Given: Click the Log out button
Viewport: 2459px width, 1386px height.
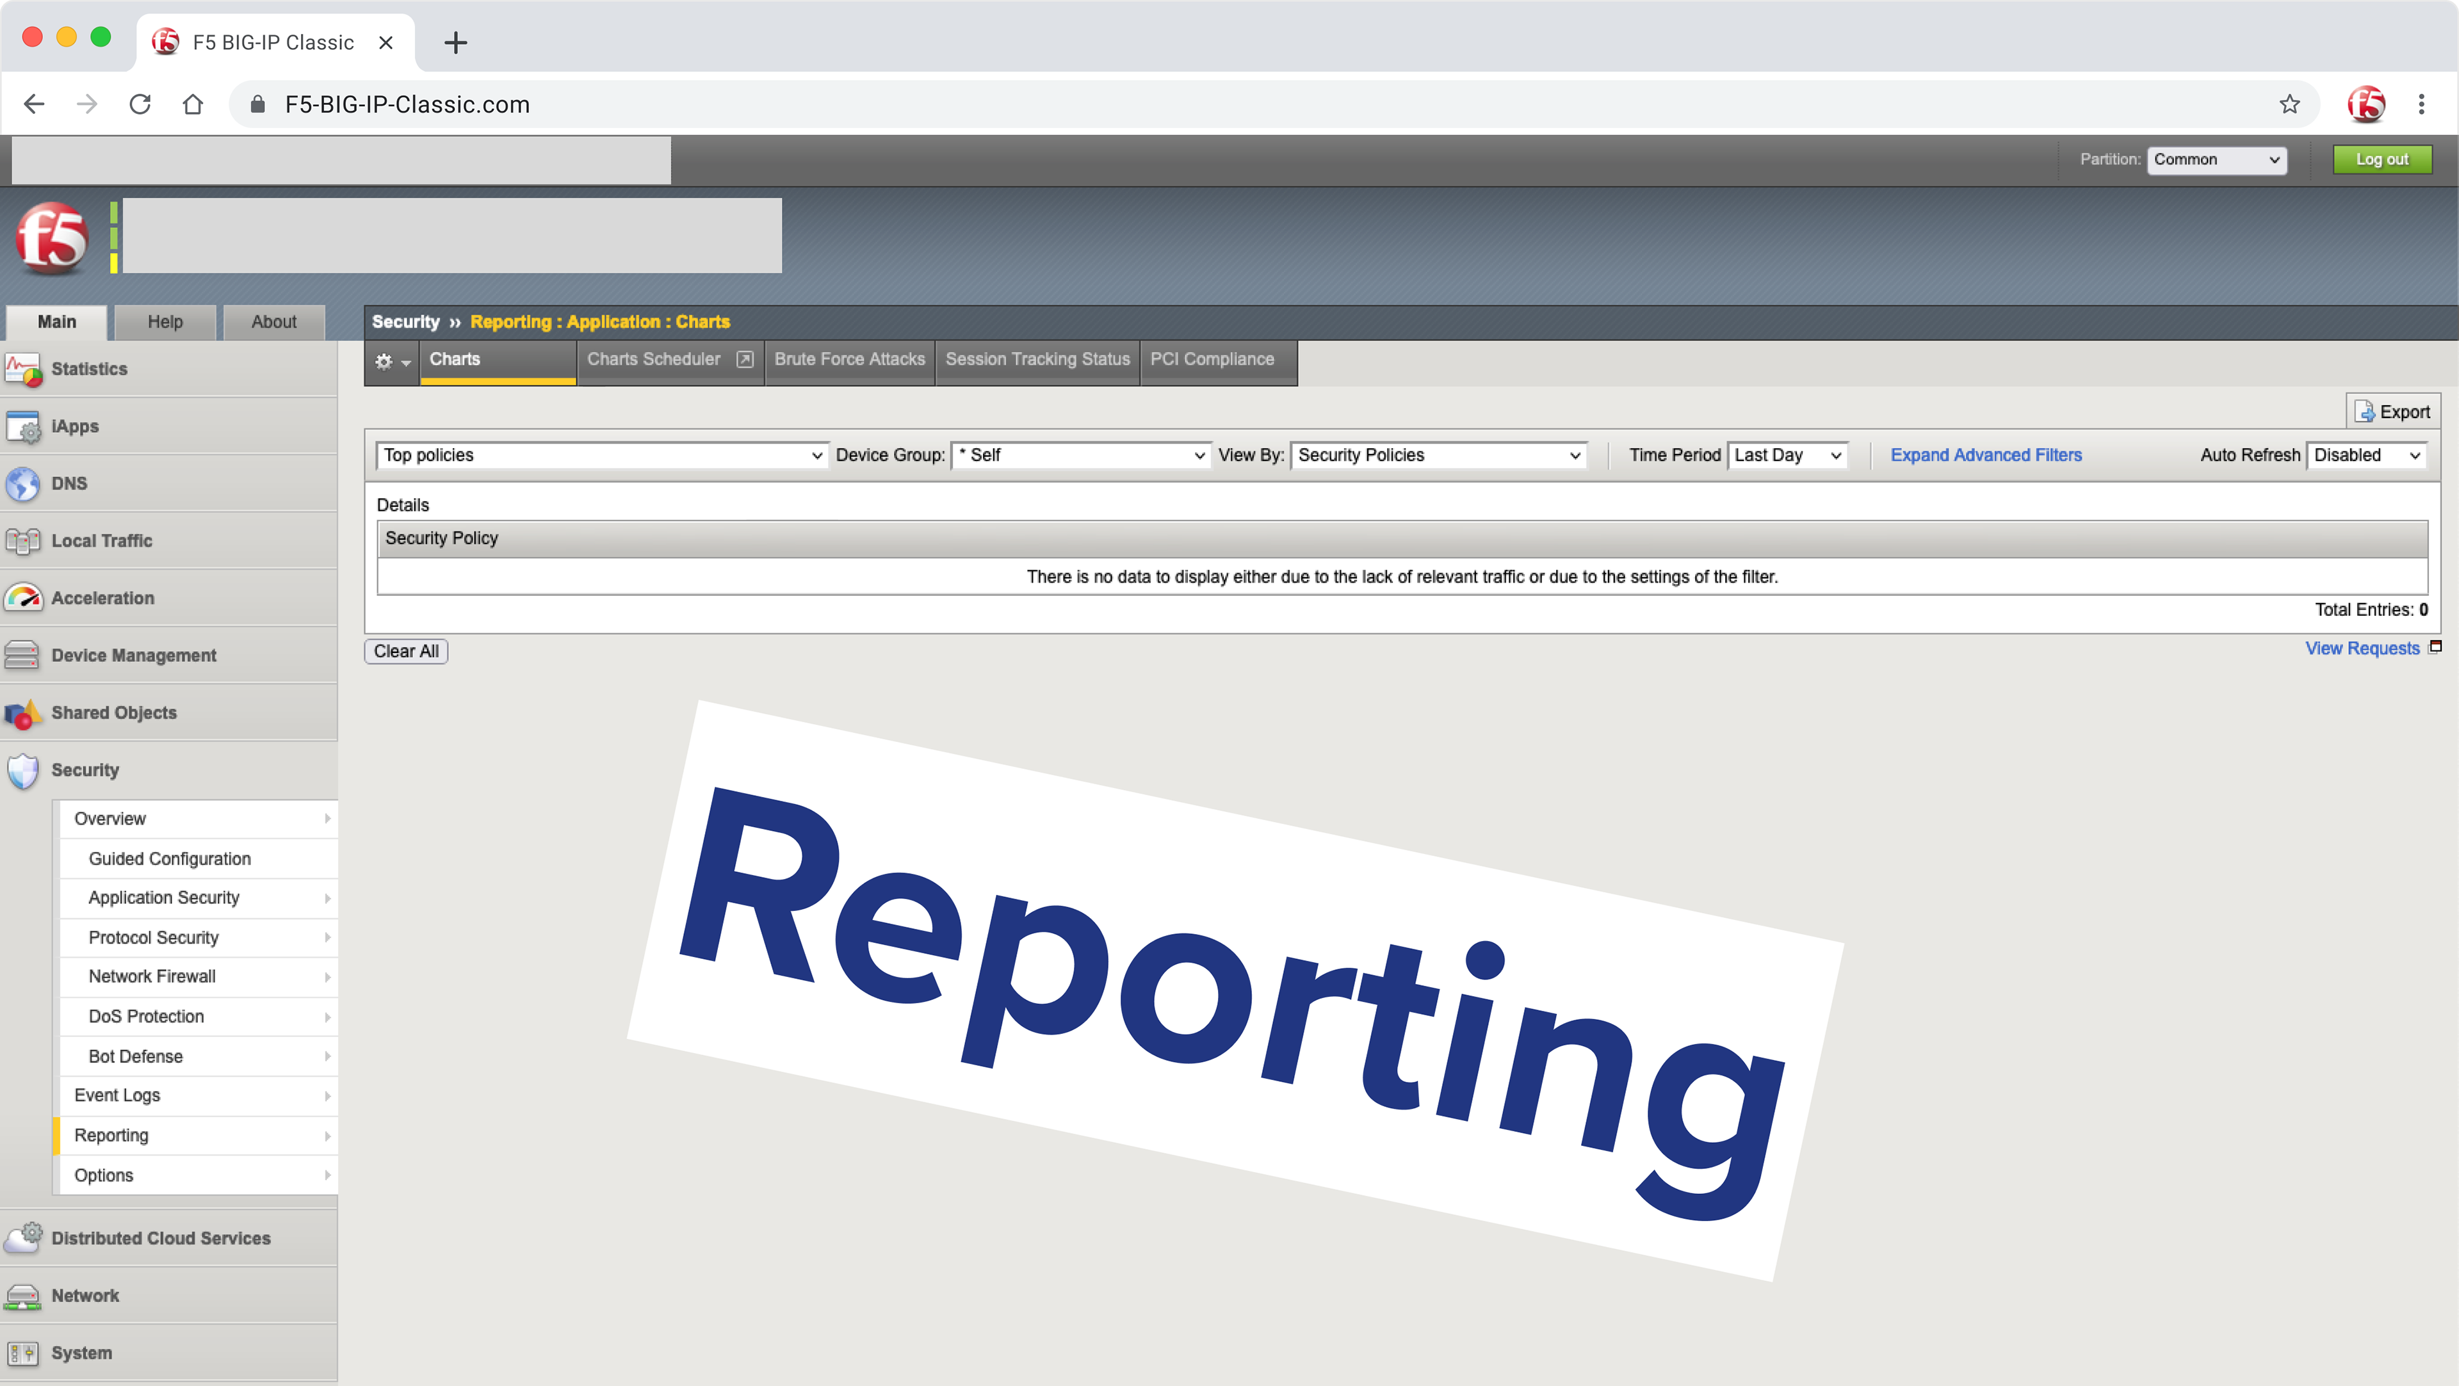Looking at the screenshot, I should tap(2382, 159).
